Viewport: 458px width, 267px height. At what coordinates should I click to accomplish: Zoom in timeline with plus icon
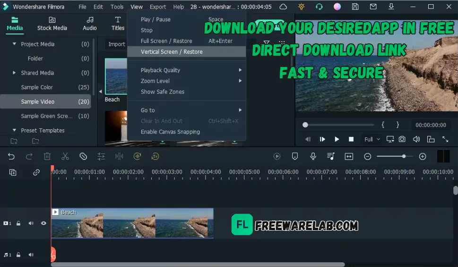coord(423,157)
